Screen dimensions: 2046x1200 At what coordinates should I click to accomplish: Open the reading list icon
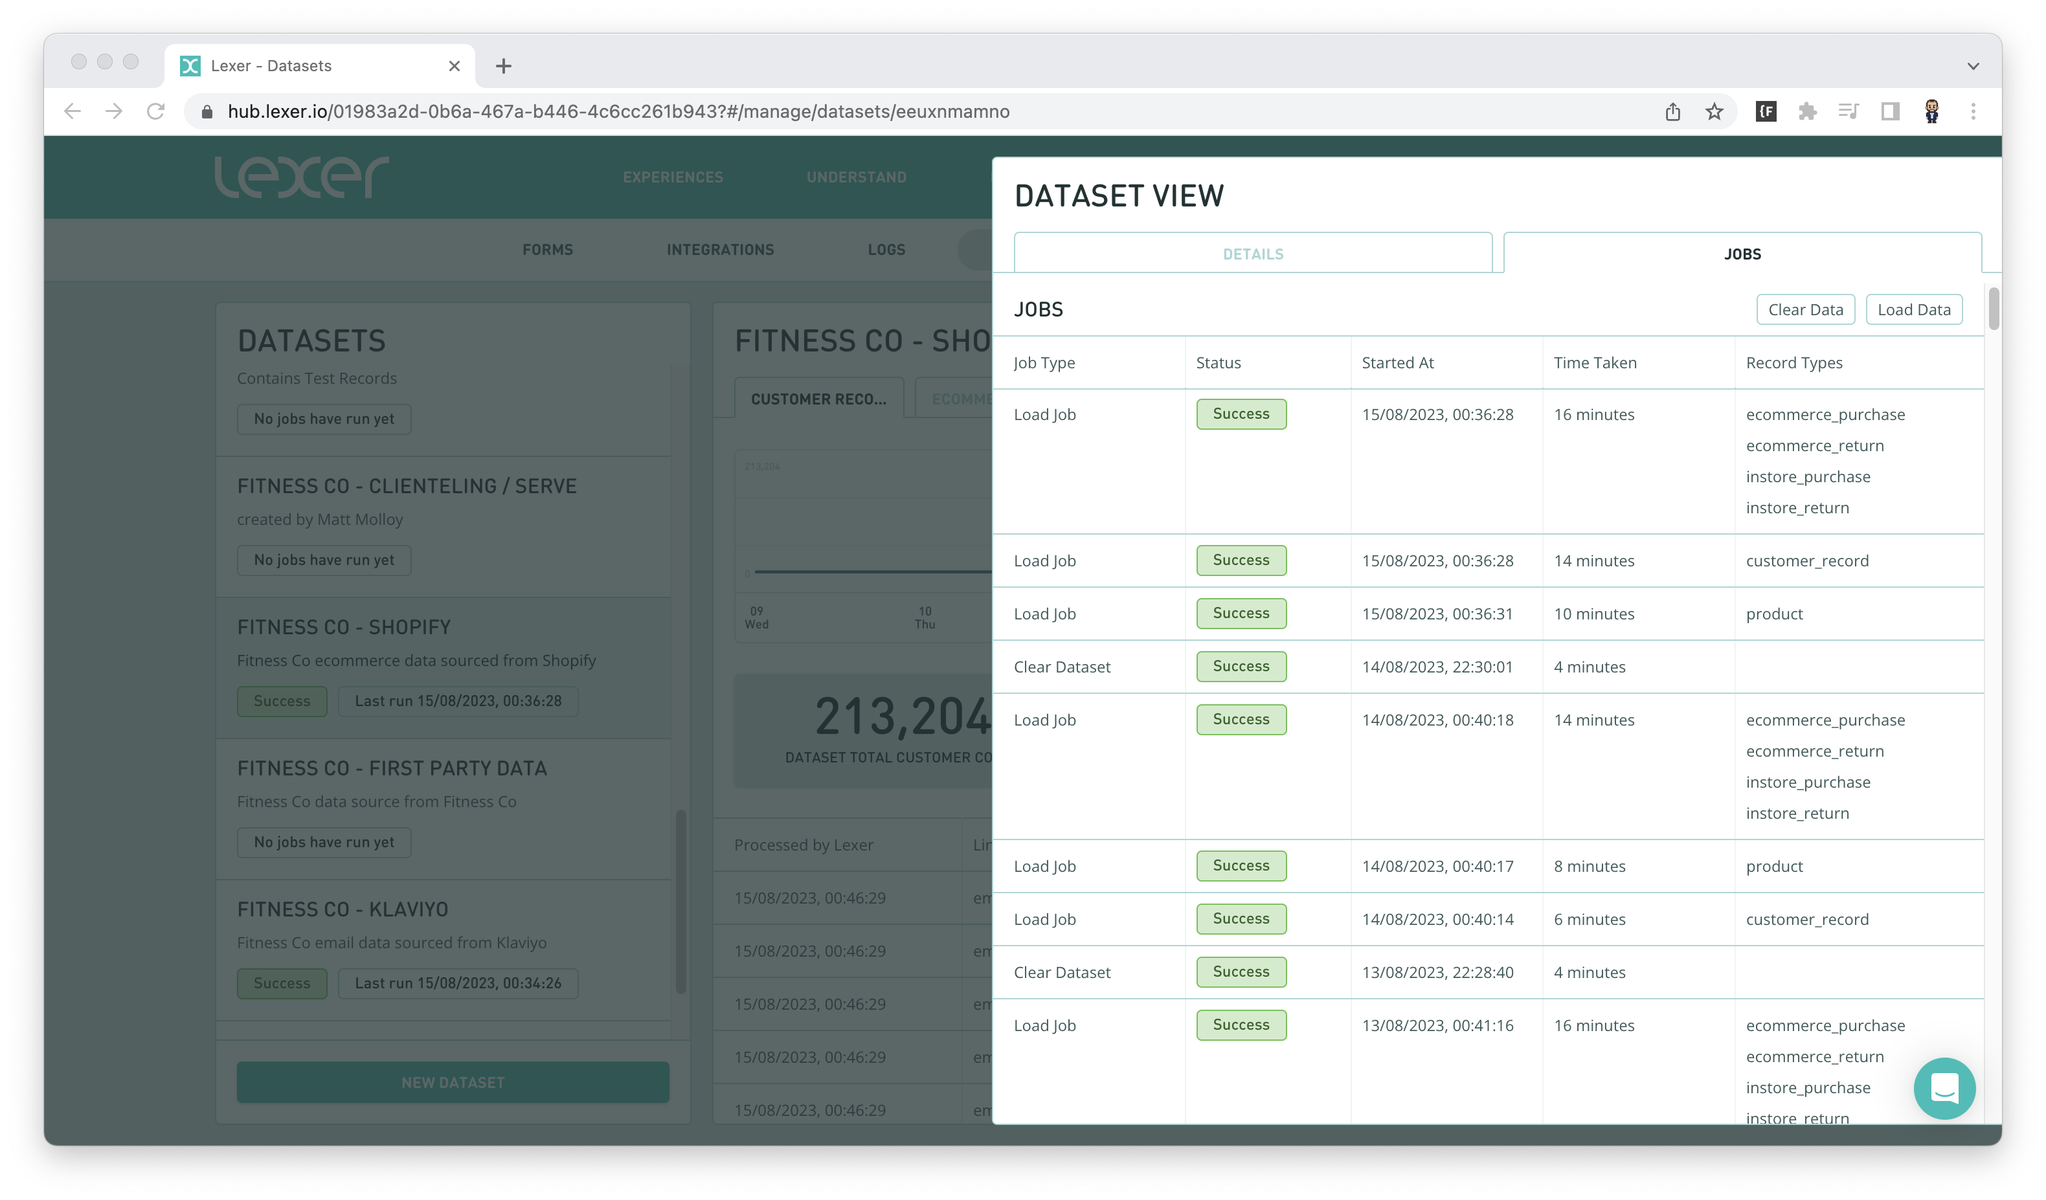point(1850,111)
